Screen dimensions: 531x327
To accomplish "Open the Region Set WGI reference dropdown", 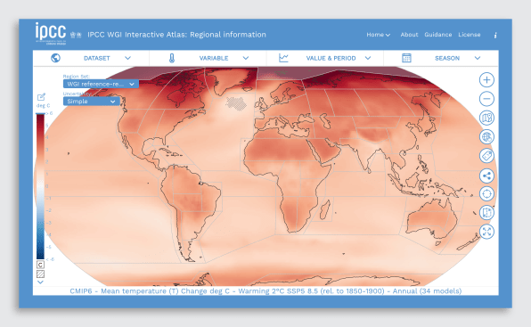I will (101, 84).
